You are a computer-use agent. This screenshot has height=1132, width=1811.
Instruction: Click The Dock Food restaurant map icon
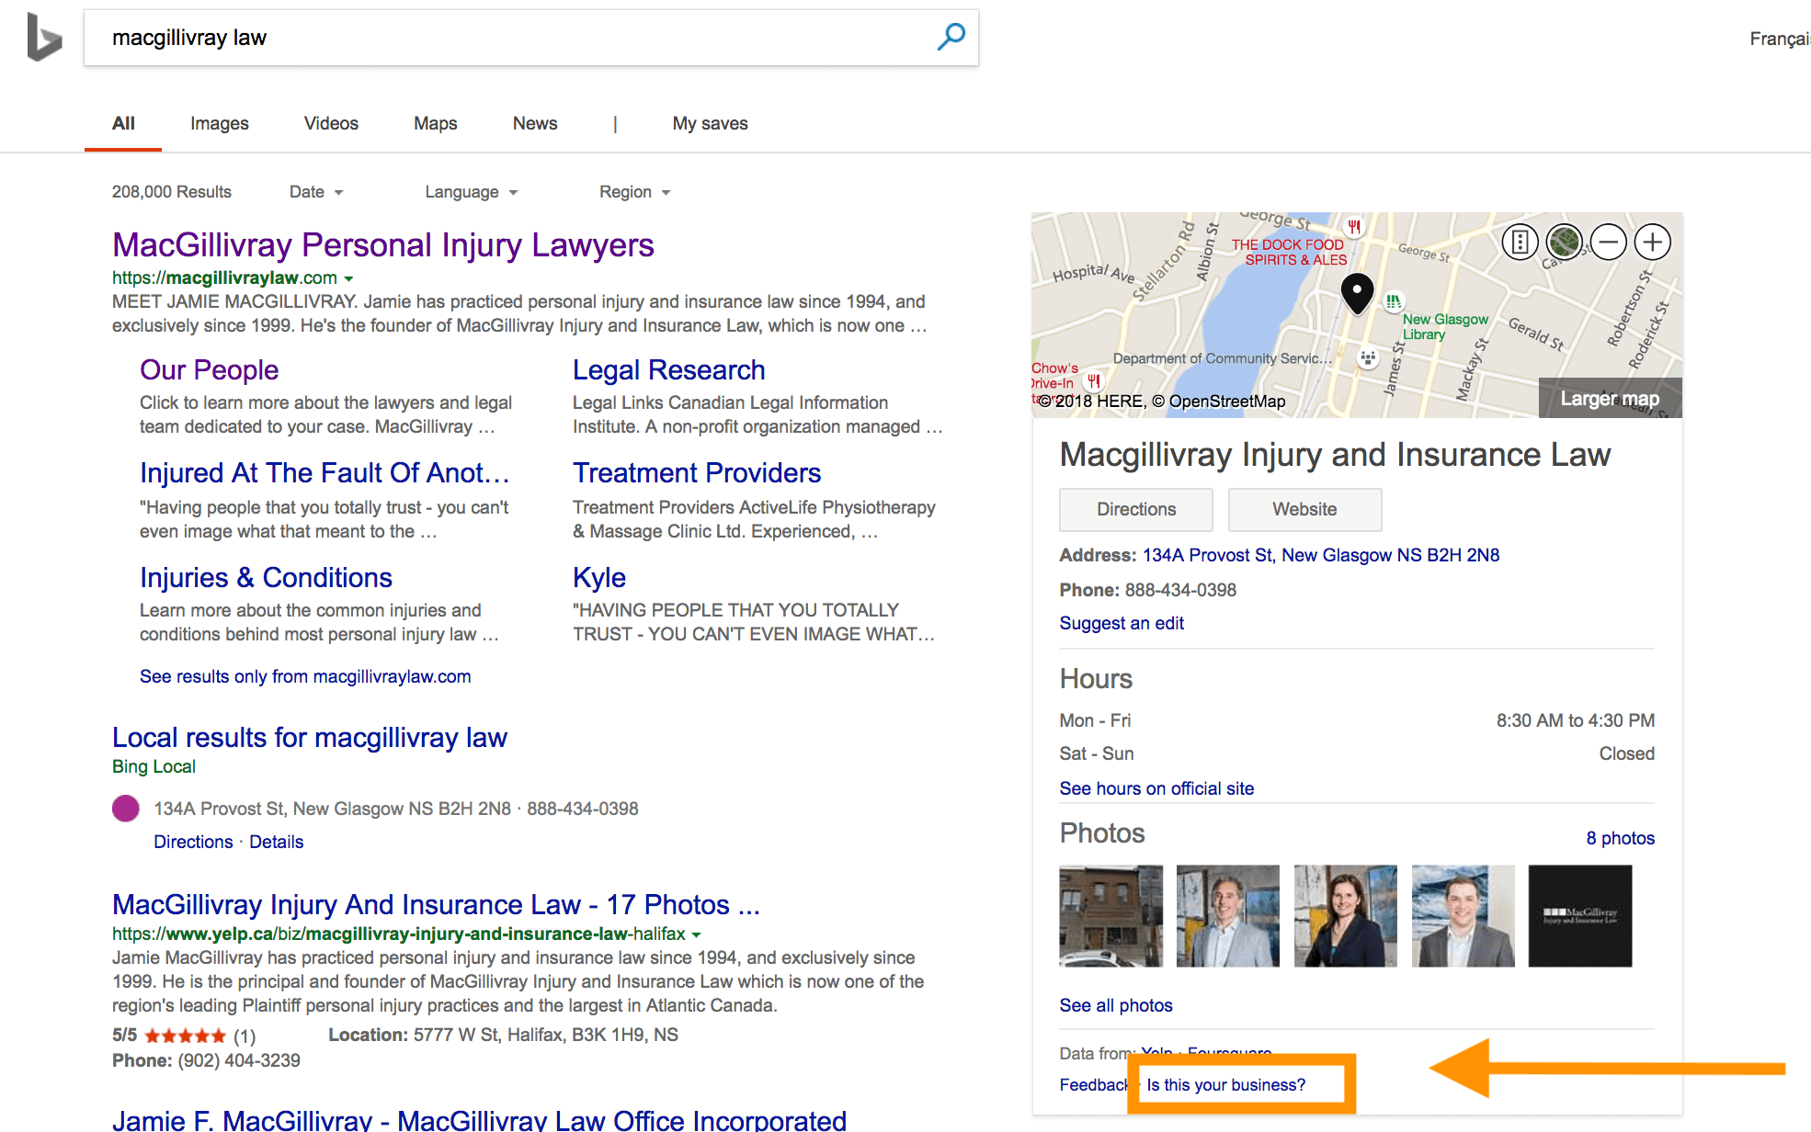[x=1354, y=226]
